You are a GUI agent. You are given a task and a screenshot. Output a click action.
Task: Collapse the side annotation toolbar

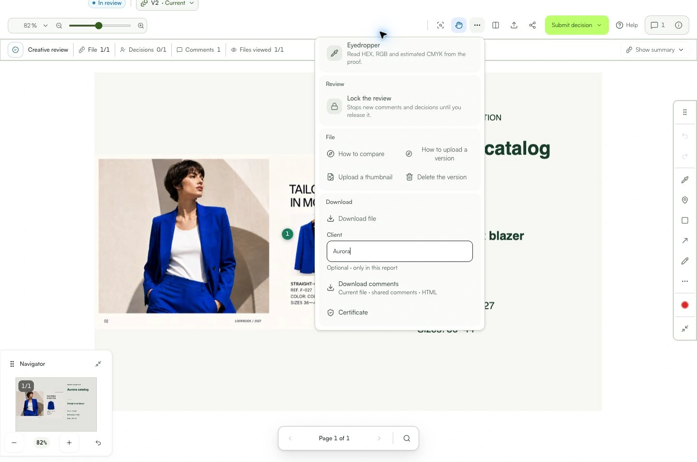click(685, 329)
